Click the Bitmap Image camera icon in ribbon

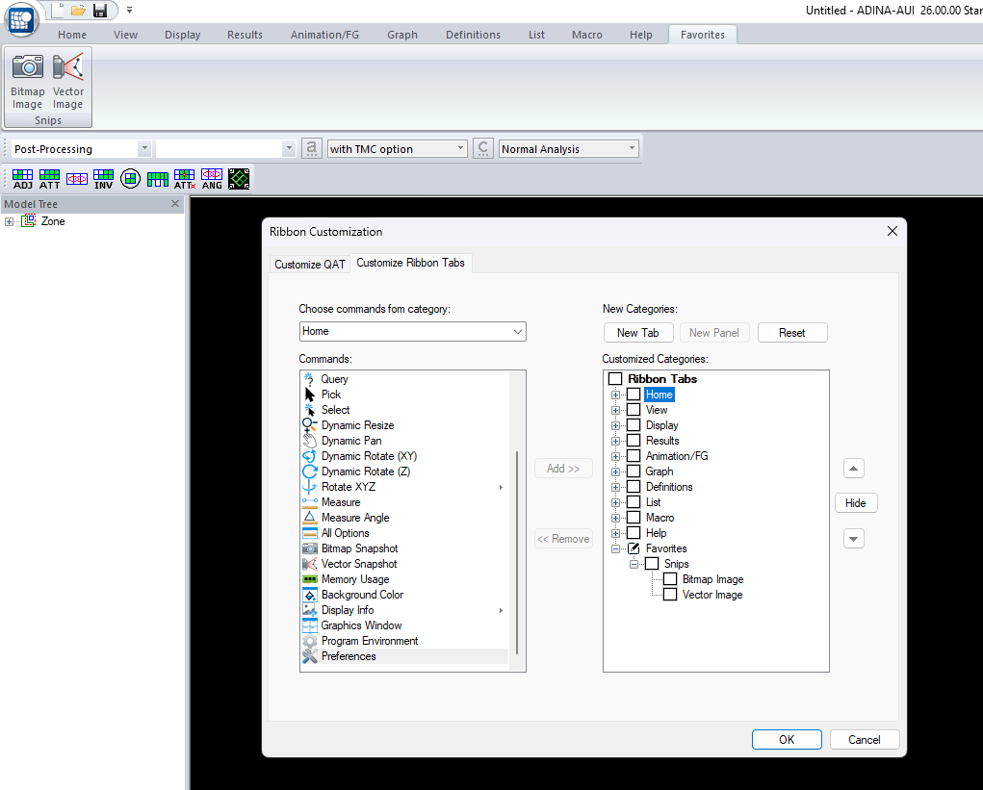click(x=27, y=67)
